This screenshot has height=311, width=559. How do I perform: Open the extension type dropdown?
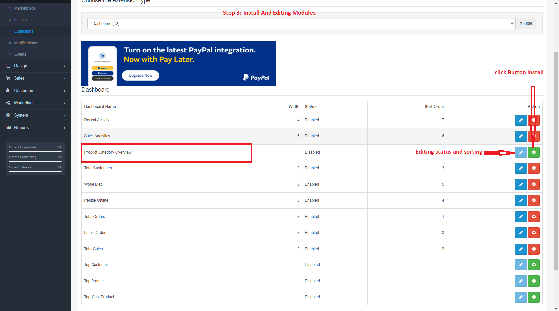click(x=301, y=23)
